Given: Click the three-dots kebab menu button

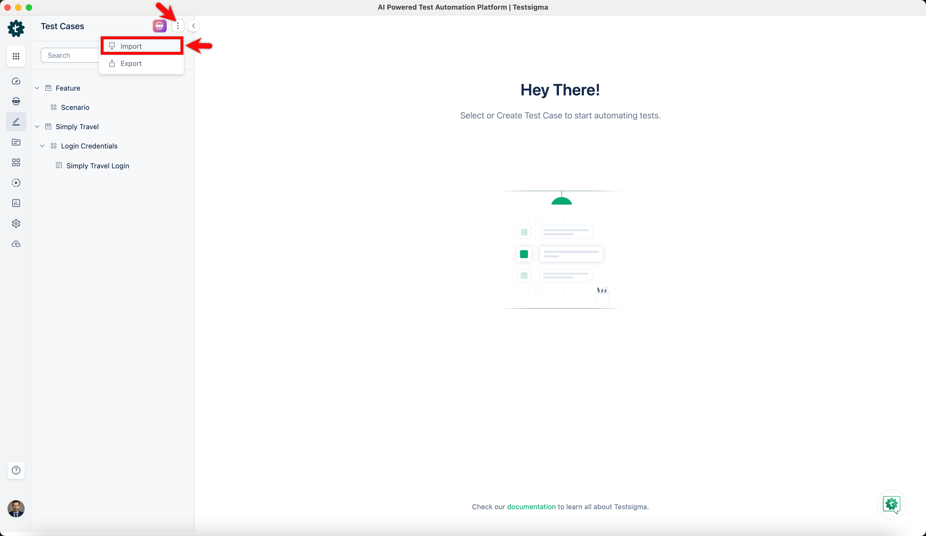Looking at the screenshot, I should click(x=177, y=26).
